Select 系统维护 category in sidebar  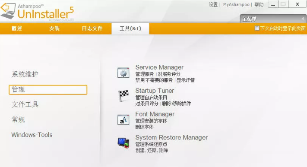pyautogui.click(x=25, y=74)
